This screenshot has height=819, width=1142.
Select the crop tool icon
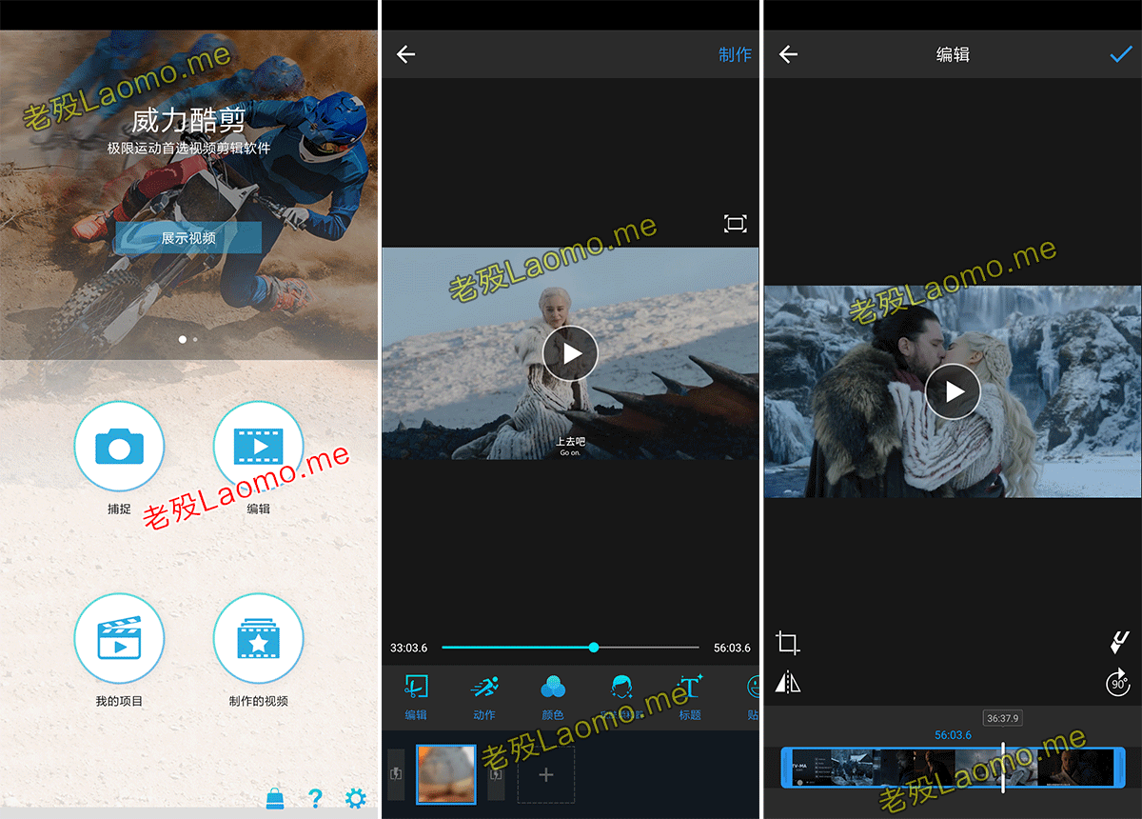[787, 643]
